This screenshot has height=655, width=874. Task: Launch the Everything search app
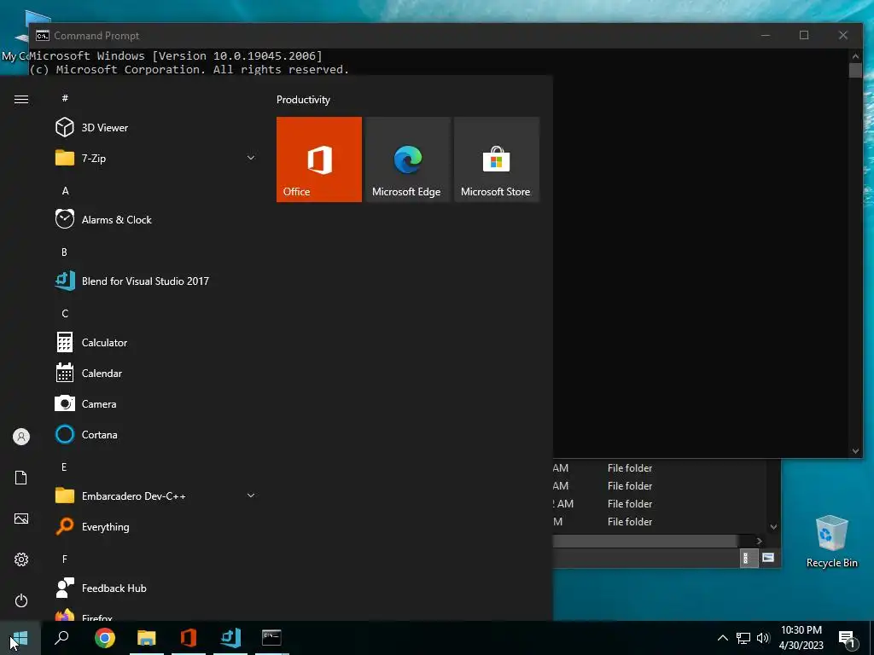(x=156, y=526)
